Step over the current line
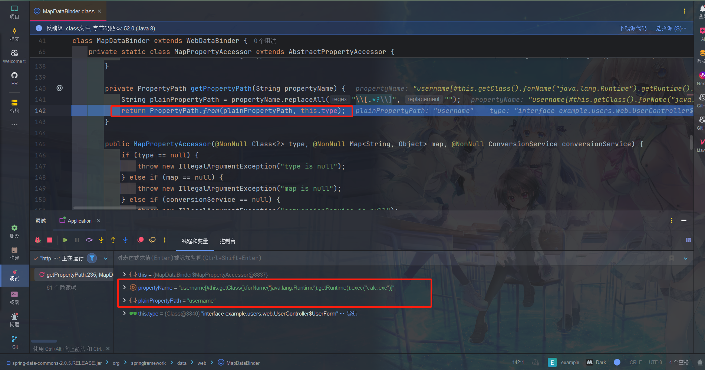This screenshot has width=705, height=370. pyautogui.click(x=89, y=240)
